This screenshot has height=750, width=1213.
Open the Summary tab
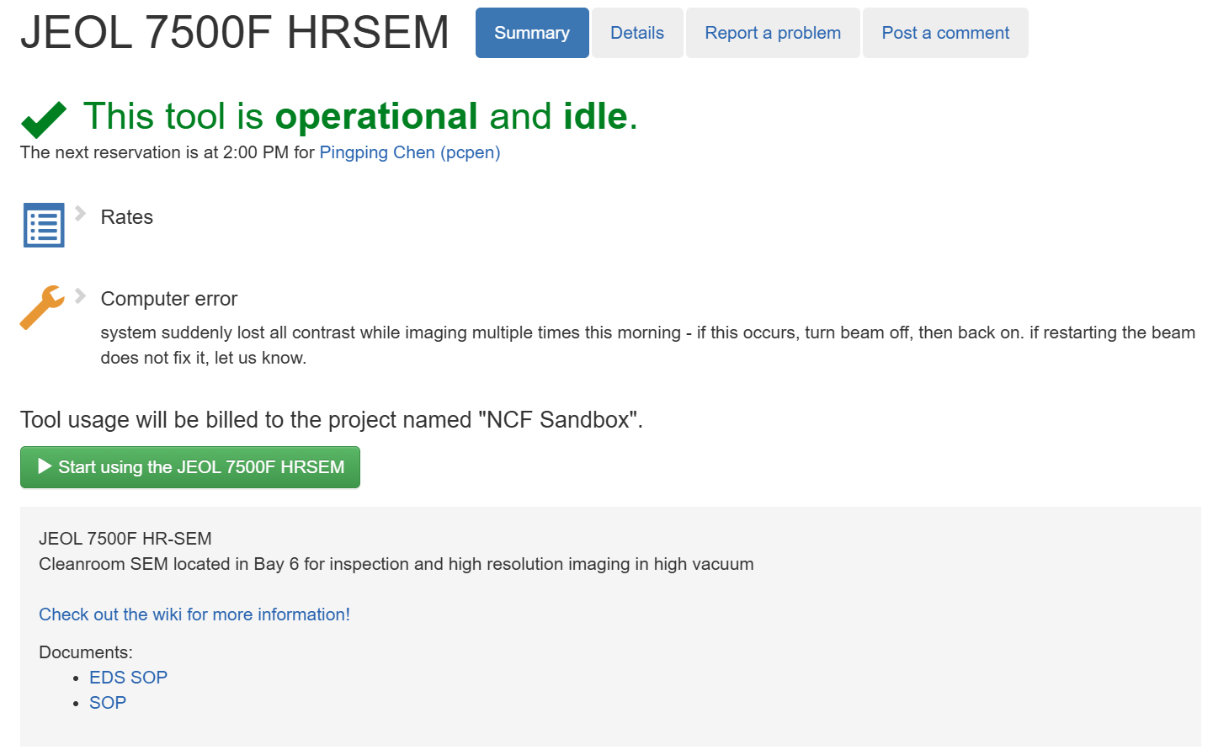coord(532,33)
